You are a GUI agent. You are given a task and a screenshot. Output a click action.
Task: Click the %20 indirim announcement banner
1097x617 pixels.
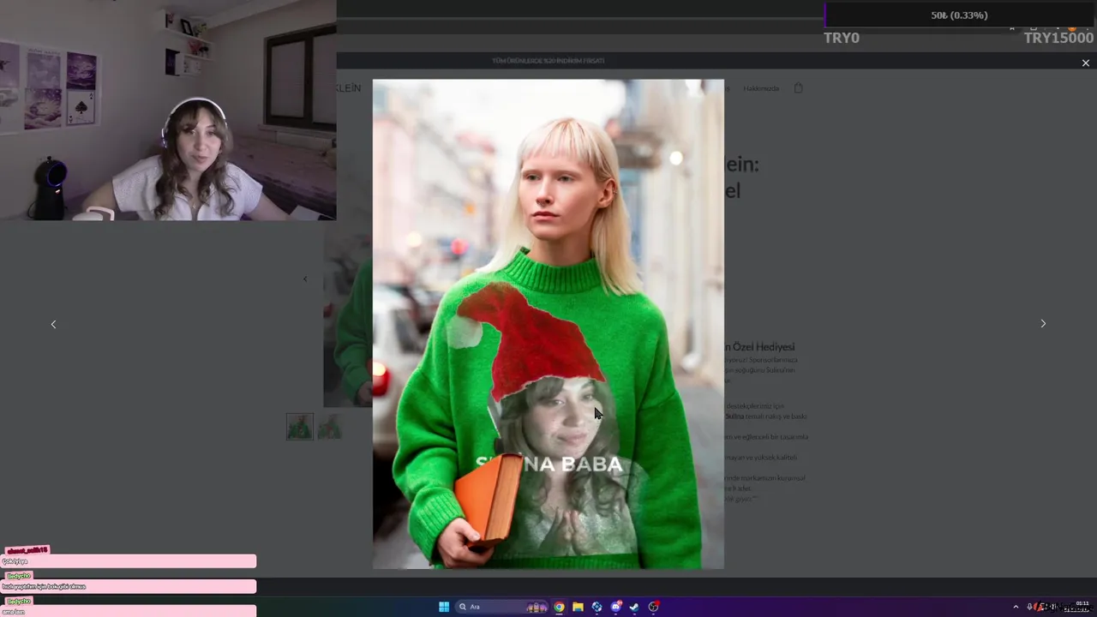(x=548, y=61)
